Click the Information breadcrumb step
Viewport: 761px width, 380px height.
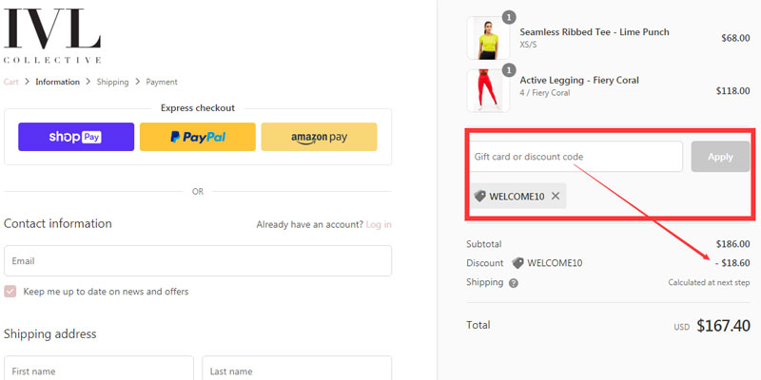(57, 82)
